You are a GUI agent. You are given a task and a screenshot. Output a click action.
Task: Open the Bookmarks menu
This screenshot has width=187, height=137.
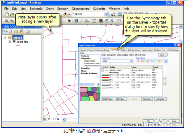[36, 9]
